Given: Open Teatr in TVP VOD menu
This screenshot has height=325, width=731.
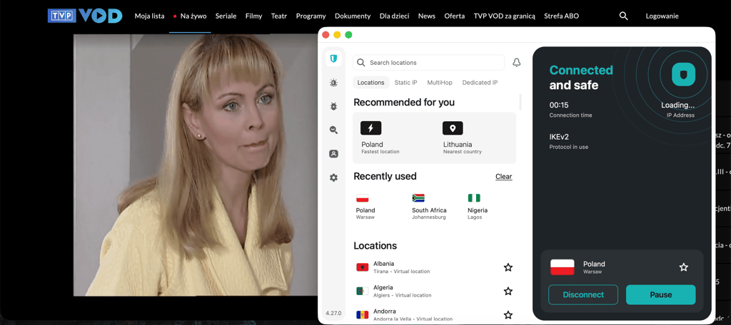Looking at the screenshot, I should click(x=279, y=16).
